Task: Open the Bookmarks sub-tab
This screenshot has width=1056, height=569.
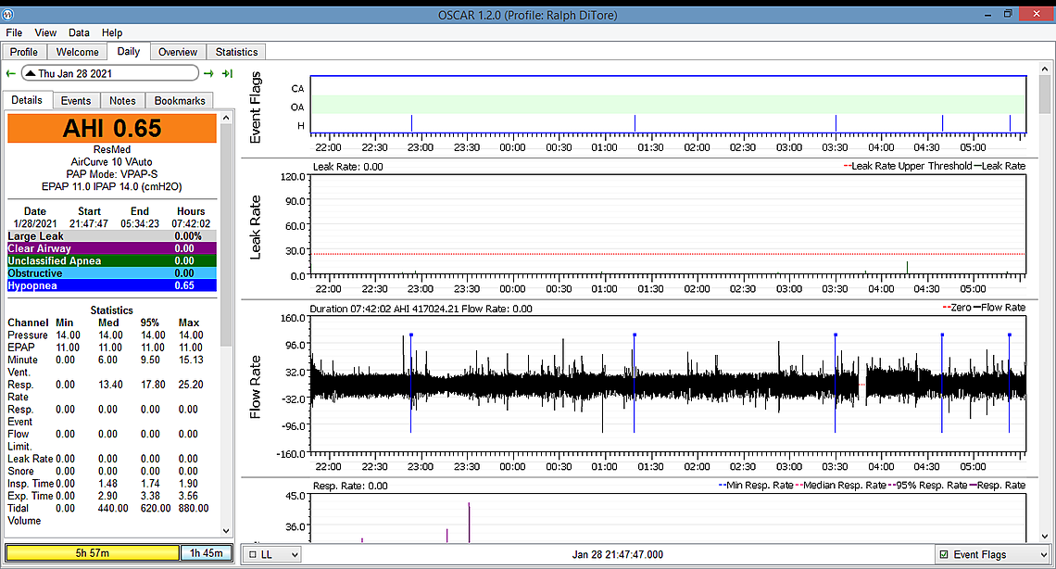Action: pyautogui.click(x=180, y=100)
